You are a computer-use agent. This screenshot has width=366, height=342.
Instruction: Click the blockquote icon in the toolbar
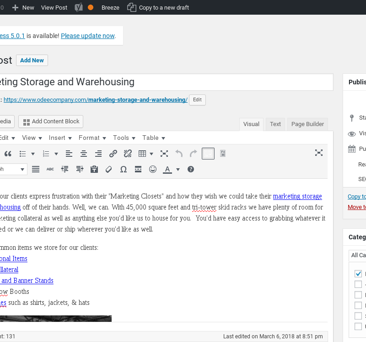(8, 154)
